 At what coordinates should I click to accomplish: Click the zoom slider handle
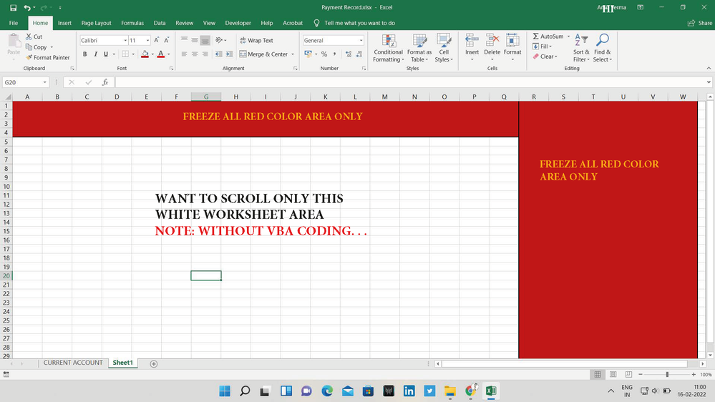pyautogui.click(x=667, y=374)
